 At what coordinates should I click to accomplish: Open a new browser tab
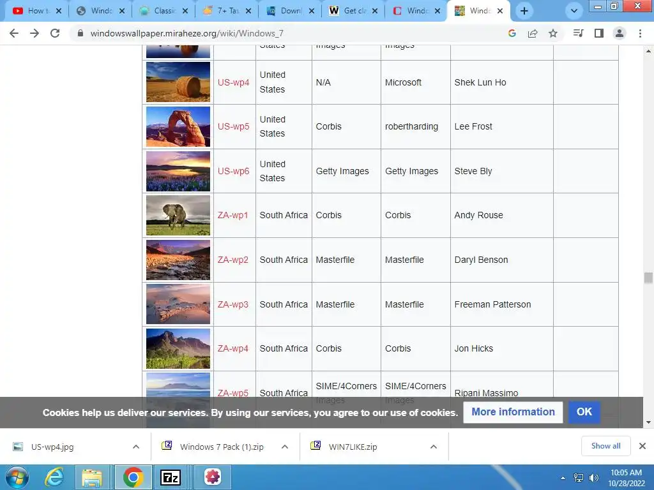pos(524,11)
